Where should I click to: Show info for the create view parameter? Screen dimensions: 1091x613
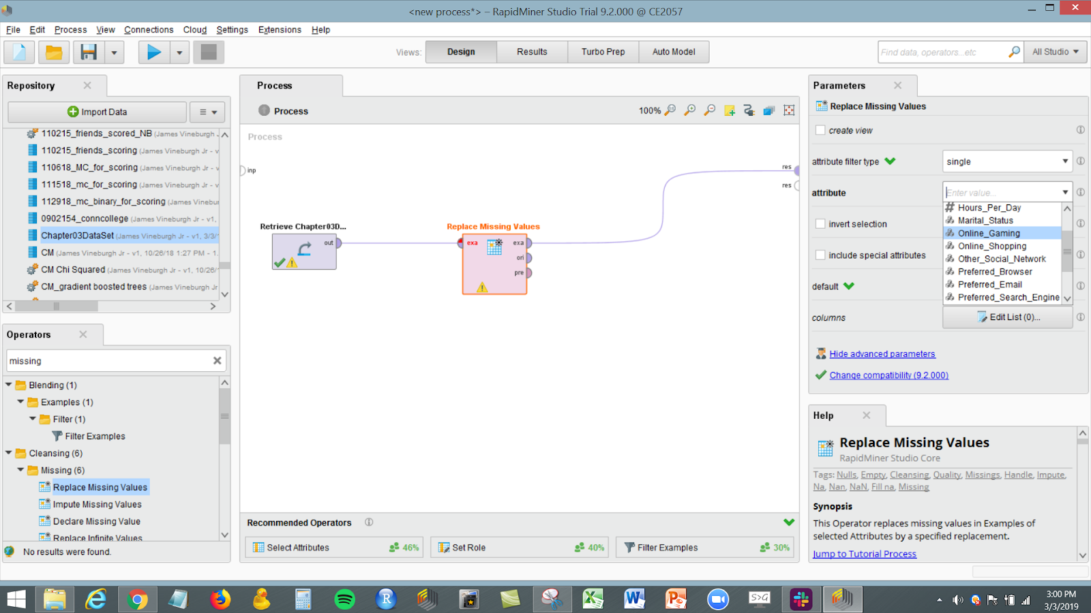[1081, 130]
